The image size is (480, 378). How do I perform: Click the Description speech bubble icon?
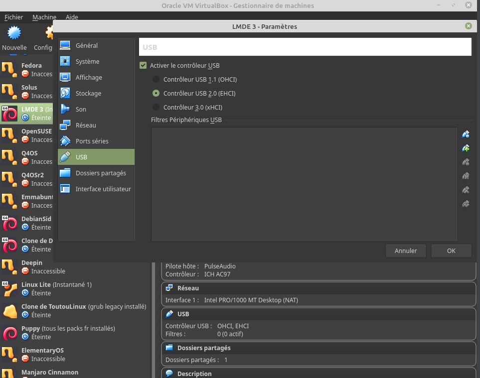(169, 373)
